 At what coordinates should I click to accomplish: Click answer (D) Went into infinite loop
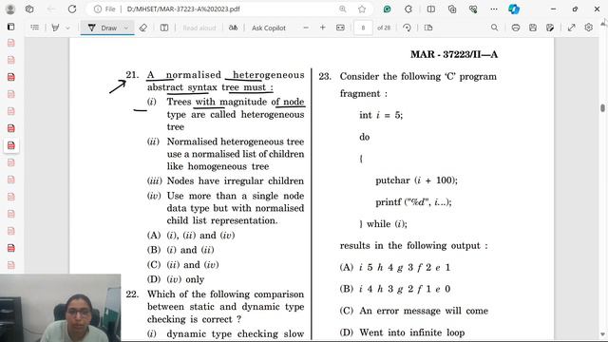[x=402, y=332]
